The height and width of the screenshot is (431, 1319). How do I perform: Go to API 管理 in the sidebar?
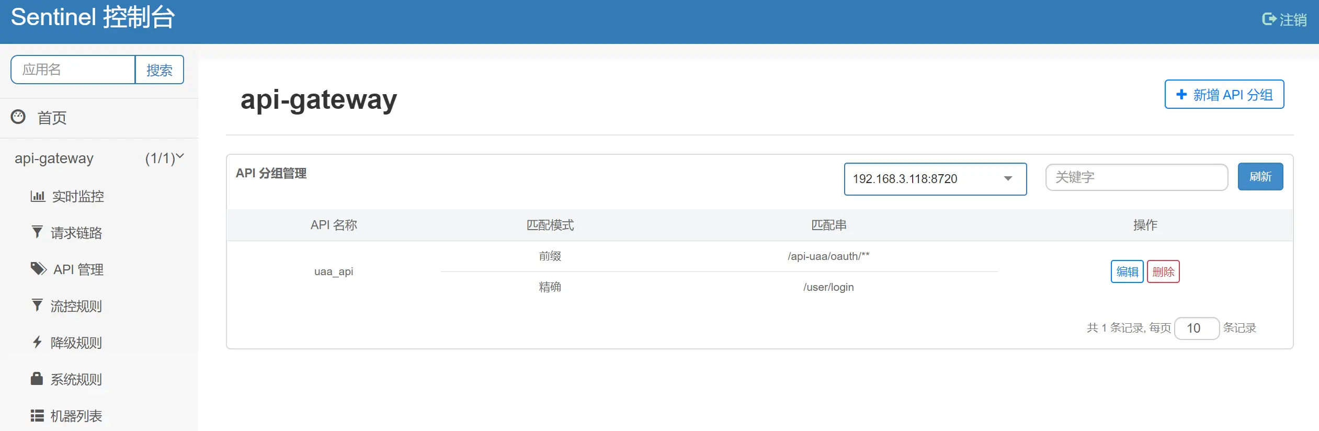(78, 269)
